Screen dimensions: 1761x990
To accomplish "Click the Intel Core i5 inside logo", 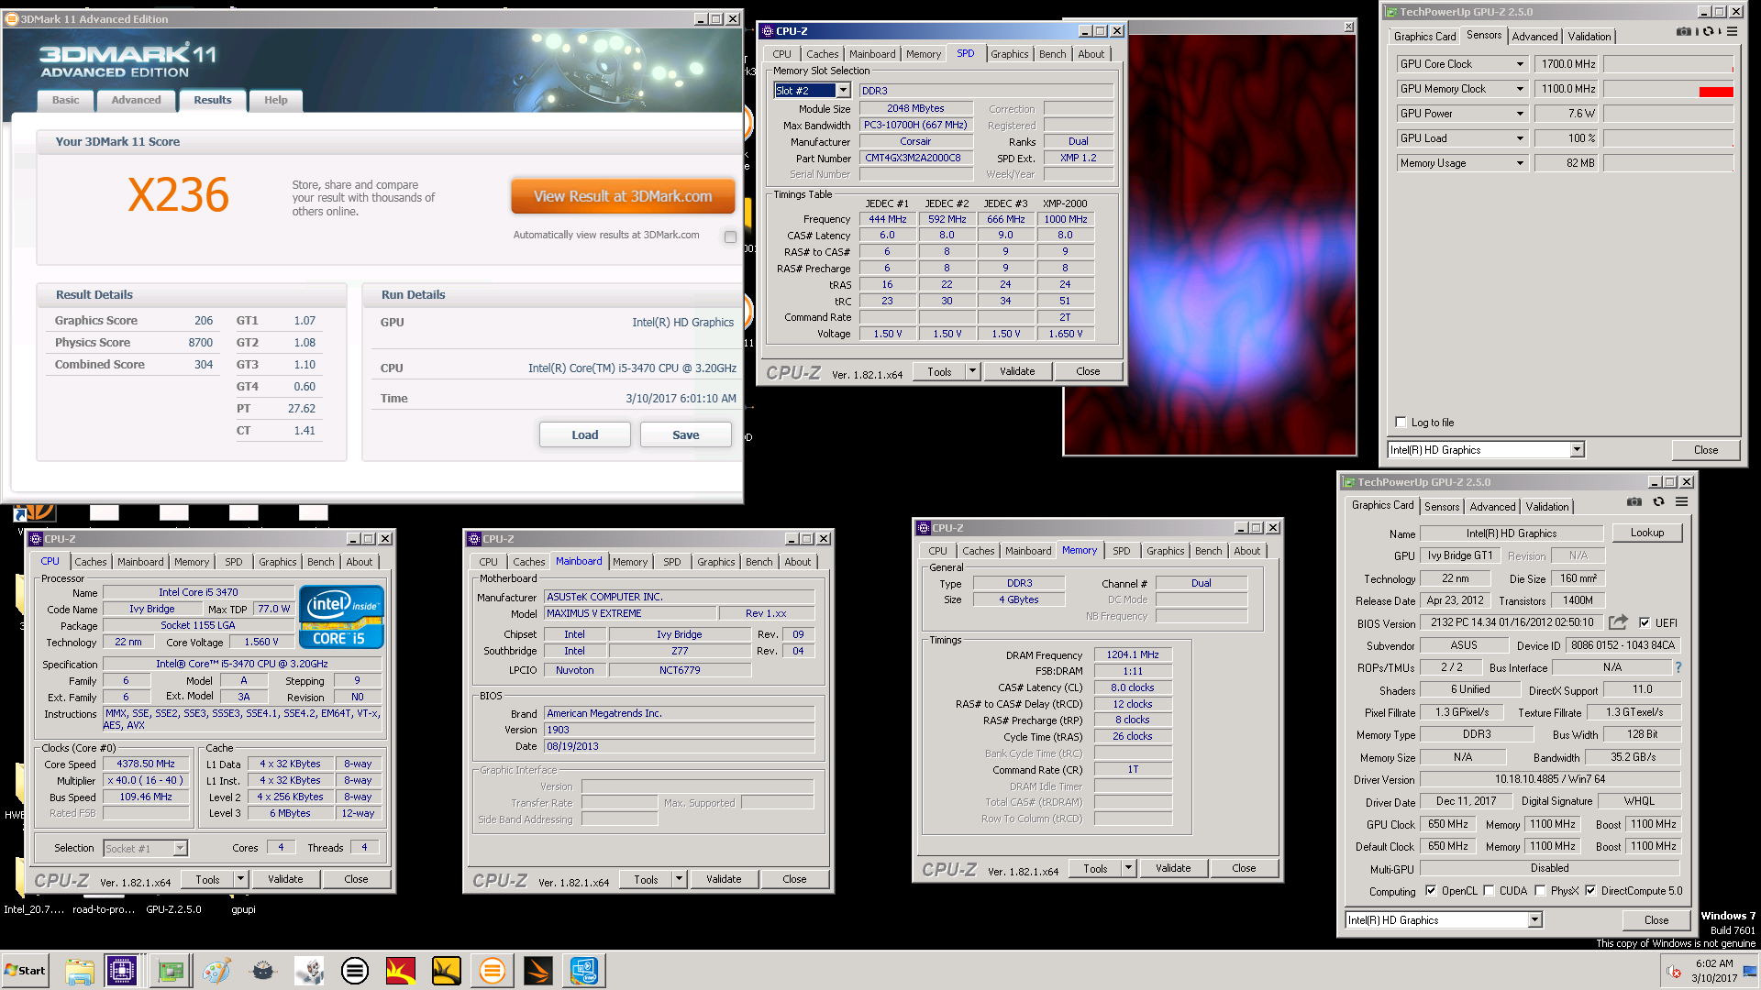I will (341, 617).
